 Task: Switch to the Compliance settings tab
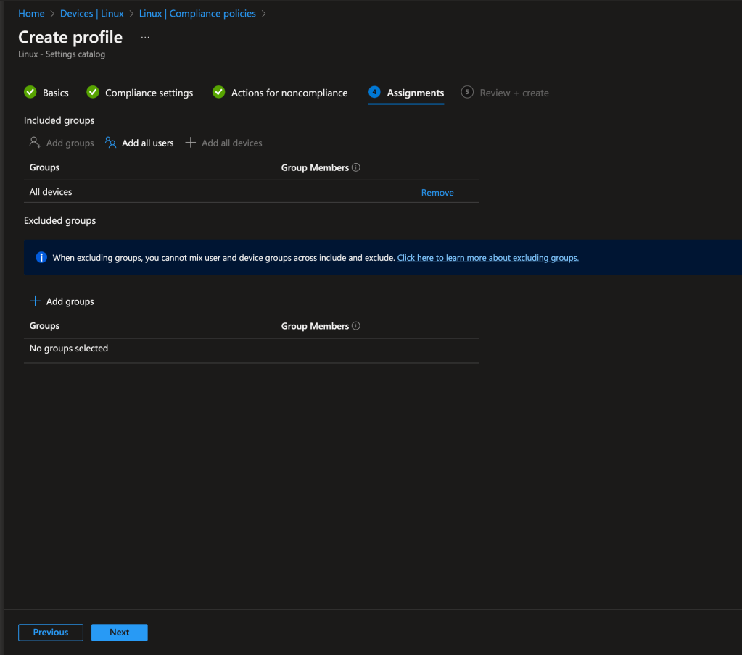click(x=149, y=93)
